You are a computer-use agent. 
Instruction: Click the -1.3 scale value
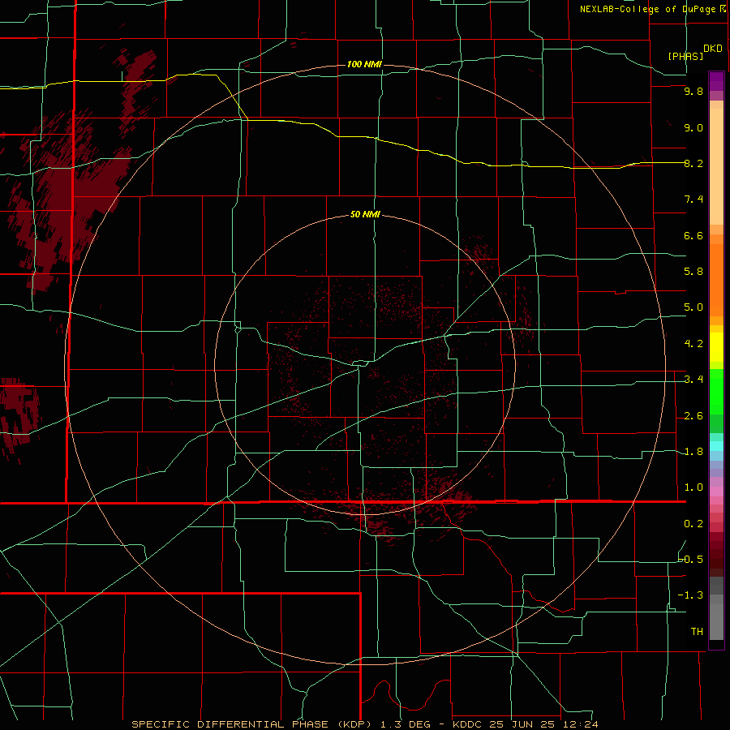[x=690, y=595]
